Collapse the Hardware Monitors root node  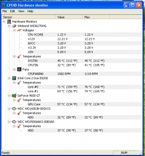click(x=4, y=21)
